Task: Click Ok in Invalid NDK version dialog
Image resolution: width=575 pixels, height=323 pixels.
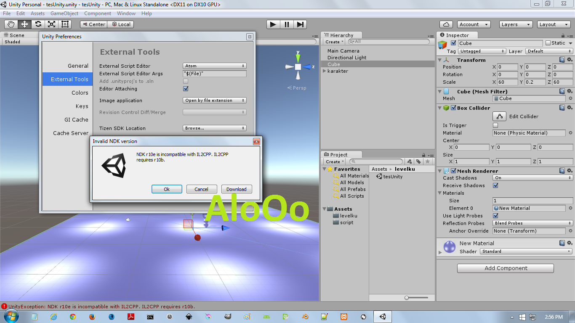Action: pyautogui.click(x=167, y=189)
